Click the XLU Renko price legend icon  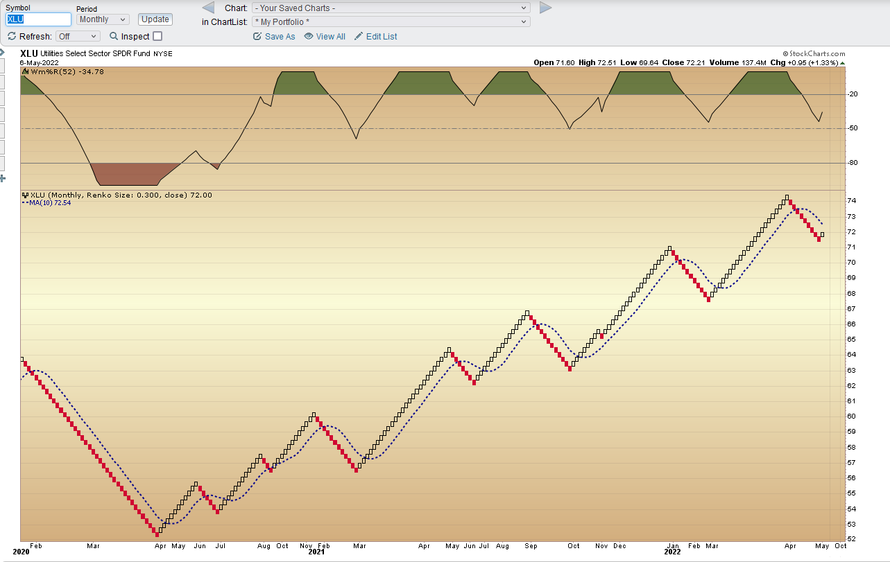[x=26, y=195]
